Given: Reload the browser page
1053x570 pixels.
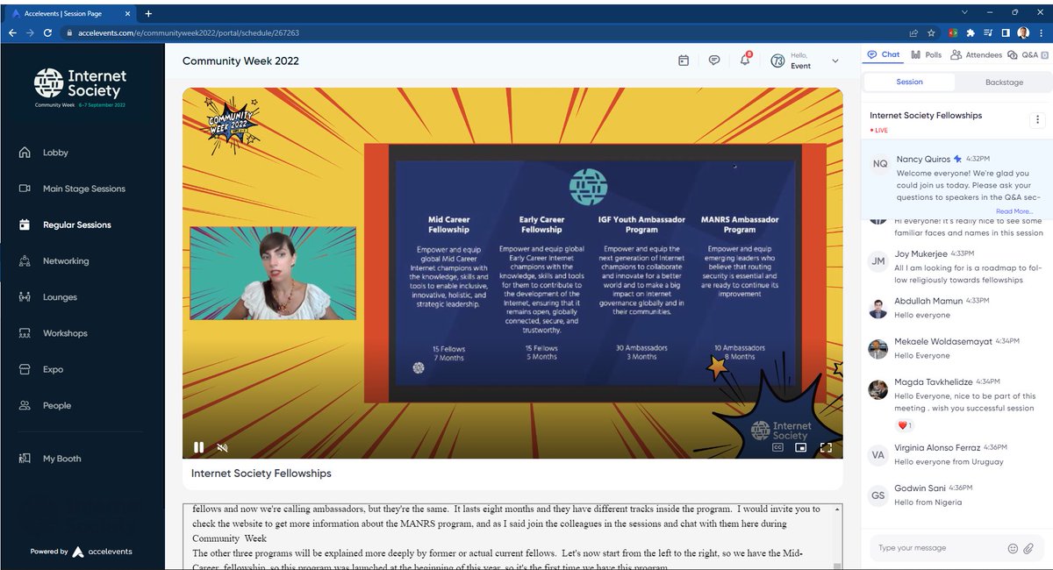Looking at the screenshot, I should [48, 32].
